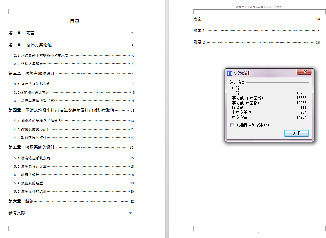Open the 第六章 结论 contents entry

click(x=71, y=201)
